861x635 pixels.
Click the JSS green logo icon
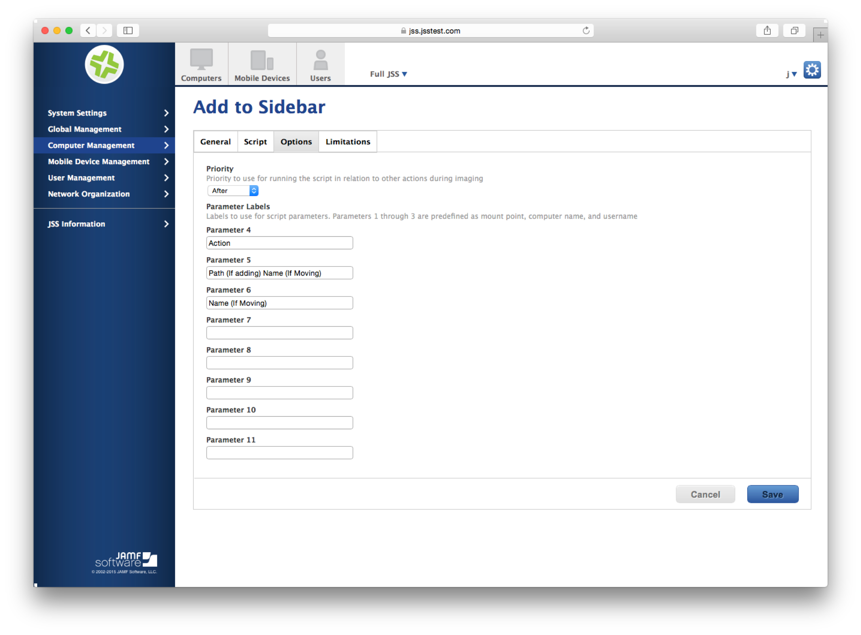point(104,64)
